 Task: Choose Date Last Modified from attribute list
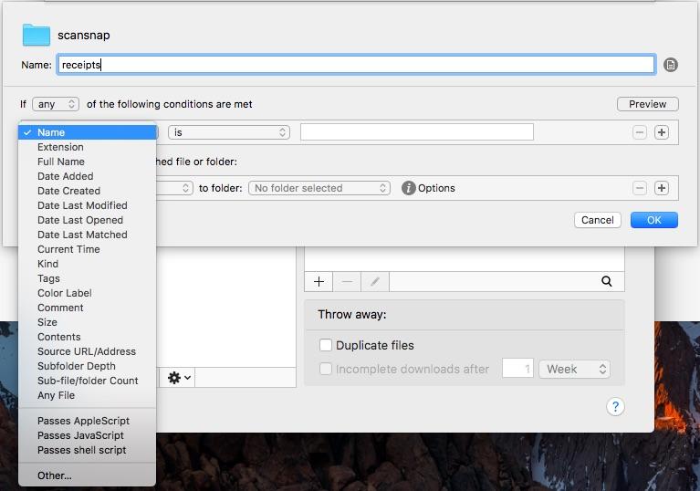click(82, 205)
